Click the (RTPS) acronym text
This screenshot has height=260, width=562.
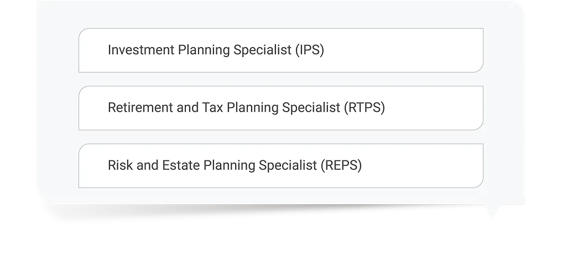coord(364,108)
